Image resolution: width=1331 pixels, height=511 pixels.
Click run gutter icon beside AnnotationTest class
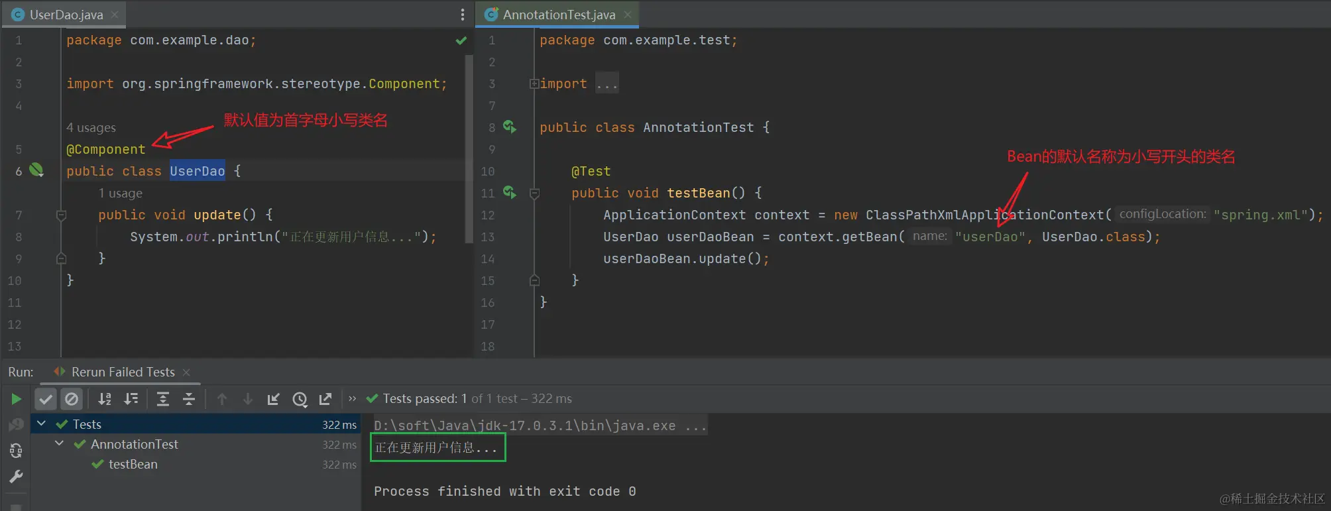510,127
